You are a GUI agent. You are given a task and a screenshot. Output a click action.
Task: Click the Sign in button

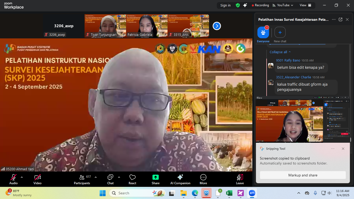point(225,5)
